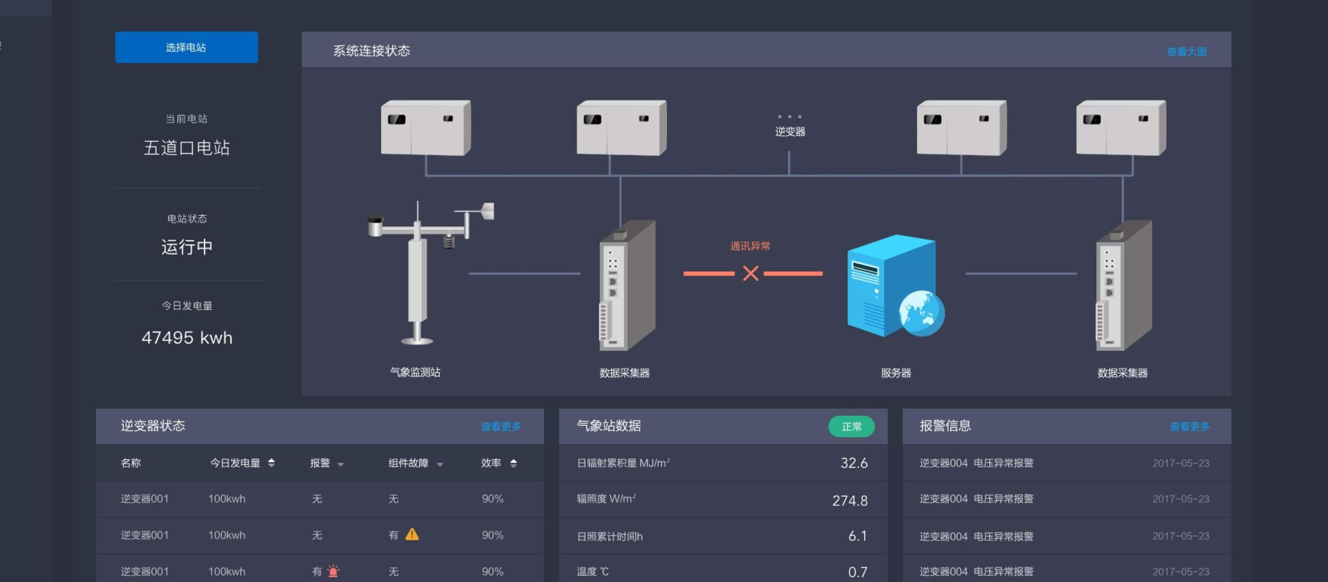
Task: Click the yellow component fault warning triangle
Action: tap(412, 534)
